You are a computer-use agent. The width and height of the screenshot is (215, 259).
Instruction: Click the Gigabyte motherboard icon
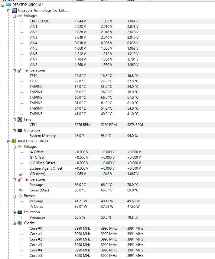[14, 10]
